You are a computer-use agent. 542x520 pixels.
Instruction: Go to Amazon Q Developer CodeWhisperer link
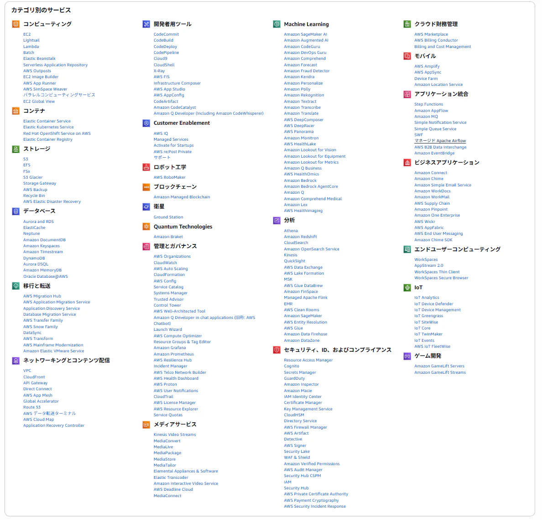208,113
